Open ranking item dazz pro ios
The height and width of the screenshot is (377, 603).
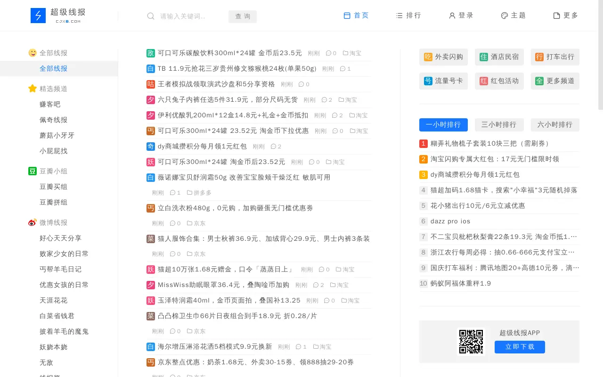pyautogui.click(x=450, y=221)
